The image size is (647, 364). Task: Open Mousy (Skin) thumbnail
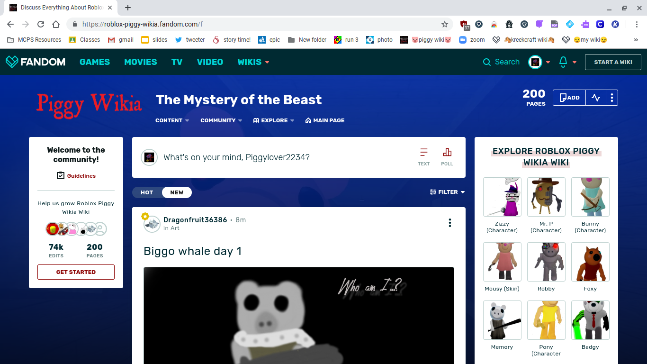502,262
